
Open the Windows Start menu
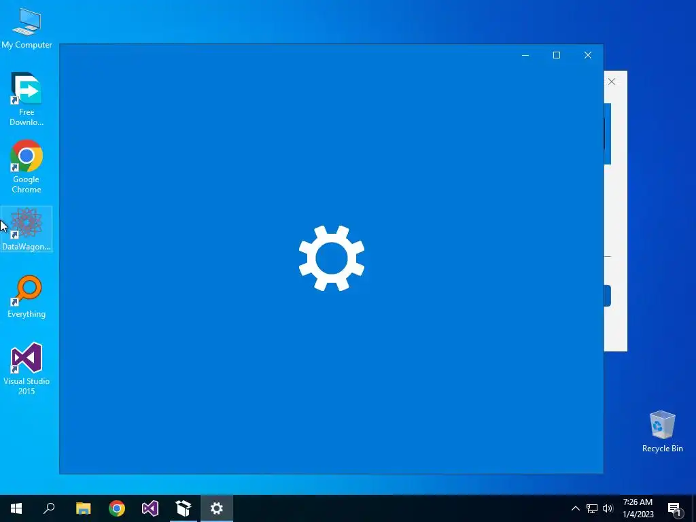(16, 508)
